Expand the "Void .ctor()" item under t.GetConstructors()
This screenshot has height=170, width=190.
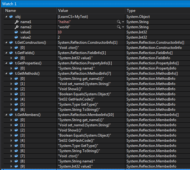tap(11, 48)
